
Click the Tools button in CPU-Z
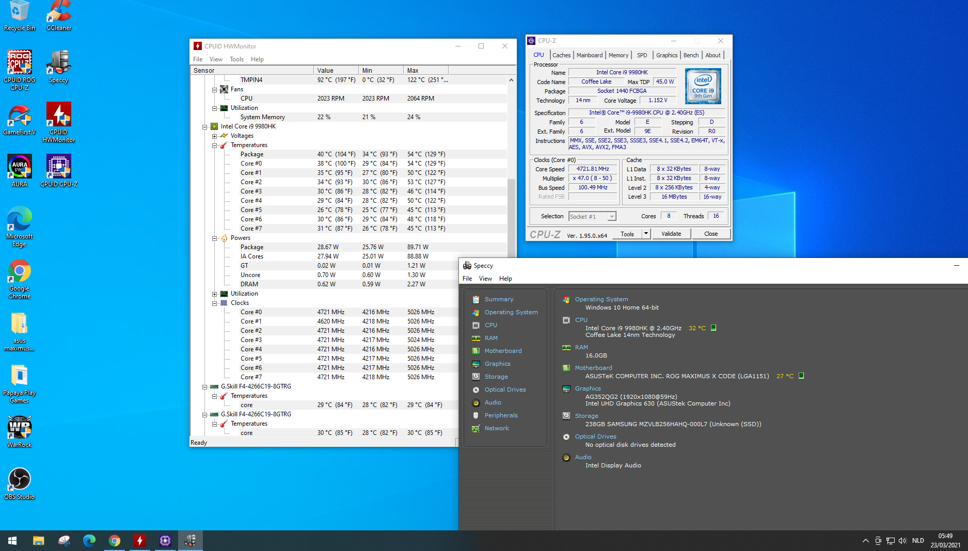point(627,234)
